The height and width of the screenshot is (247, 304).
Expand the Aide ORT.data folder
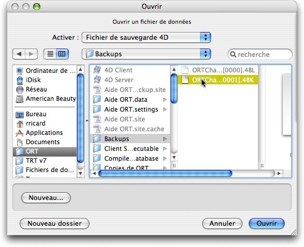(165, 100)
